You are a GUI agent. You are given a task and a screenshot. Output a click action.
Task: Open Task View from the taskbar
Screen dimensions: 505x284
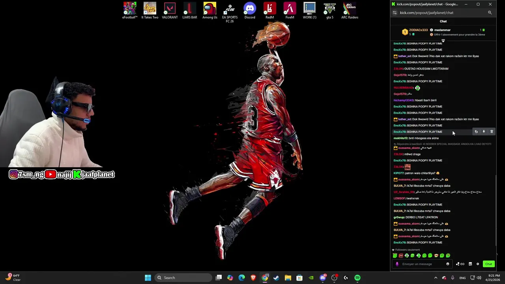coord(219,278)
